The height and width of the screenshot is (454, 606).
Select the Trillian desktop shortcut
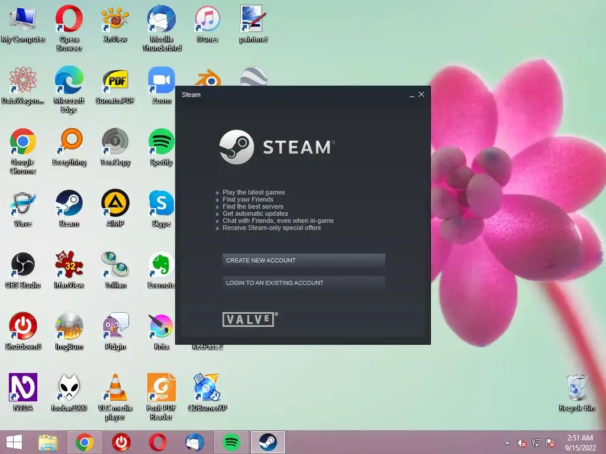pyautogui.click(x=115, y=270)
